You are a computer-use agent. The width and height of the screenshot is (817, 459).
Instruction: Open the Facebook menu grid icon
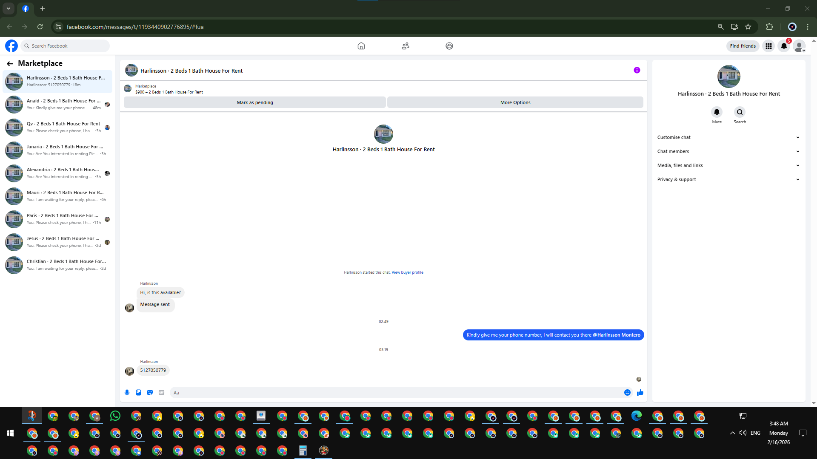coord(768,46)
